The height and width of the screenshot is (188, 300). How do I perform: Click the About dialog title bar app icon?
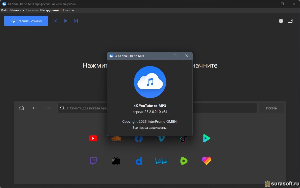[x=111, y=56]
